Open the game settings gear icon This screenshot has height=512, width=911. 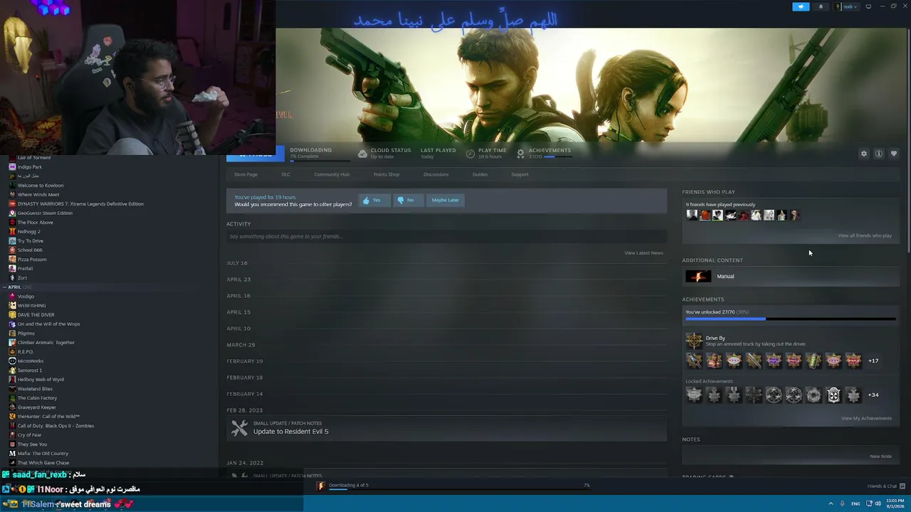864,154
